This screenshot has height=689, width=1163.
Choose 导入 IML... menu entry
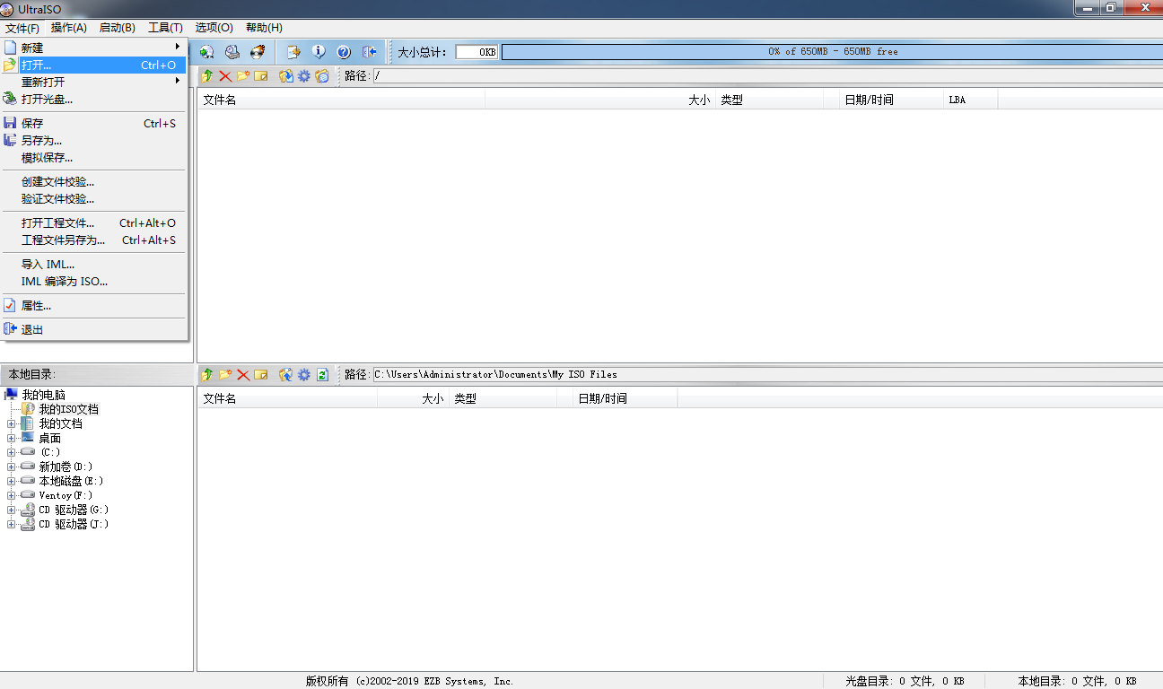pos(93,264)
